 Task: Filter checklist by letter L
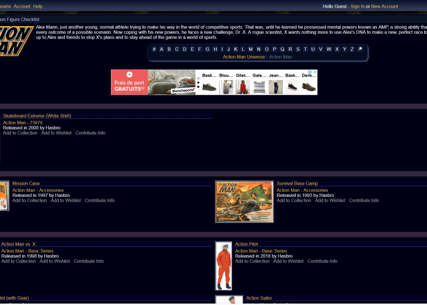243,49
